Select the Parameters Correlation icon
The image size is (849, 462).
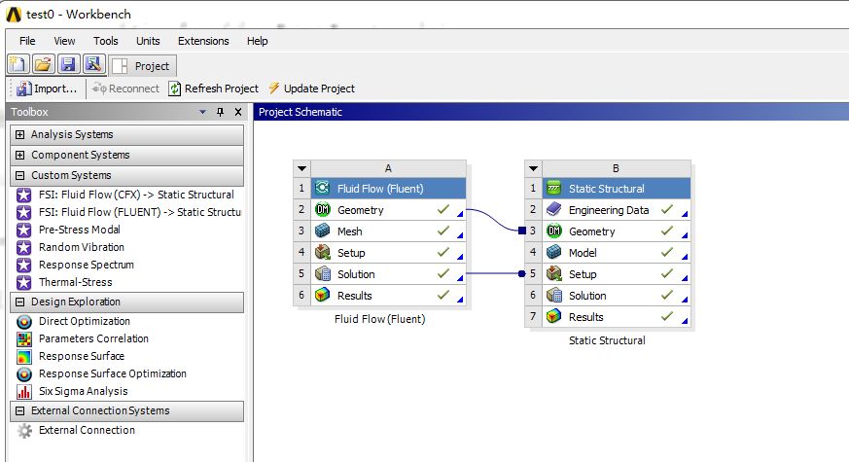[x=23, y=339]
